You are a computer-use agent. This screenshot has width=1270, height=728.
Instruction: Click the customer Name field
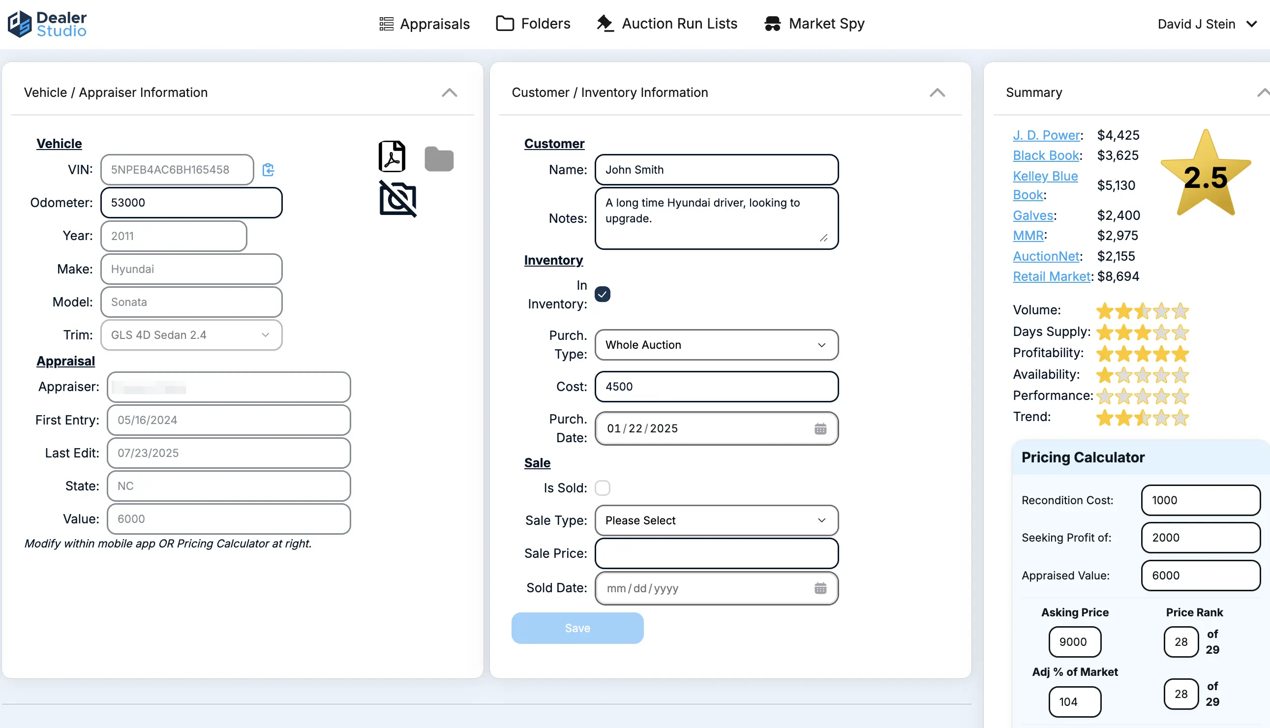click(716, 170)
